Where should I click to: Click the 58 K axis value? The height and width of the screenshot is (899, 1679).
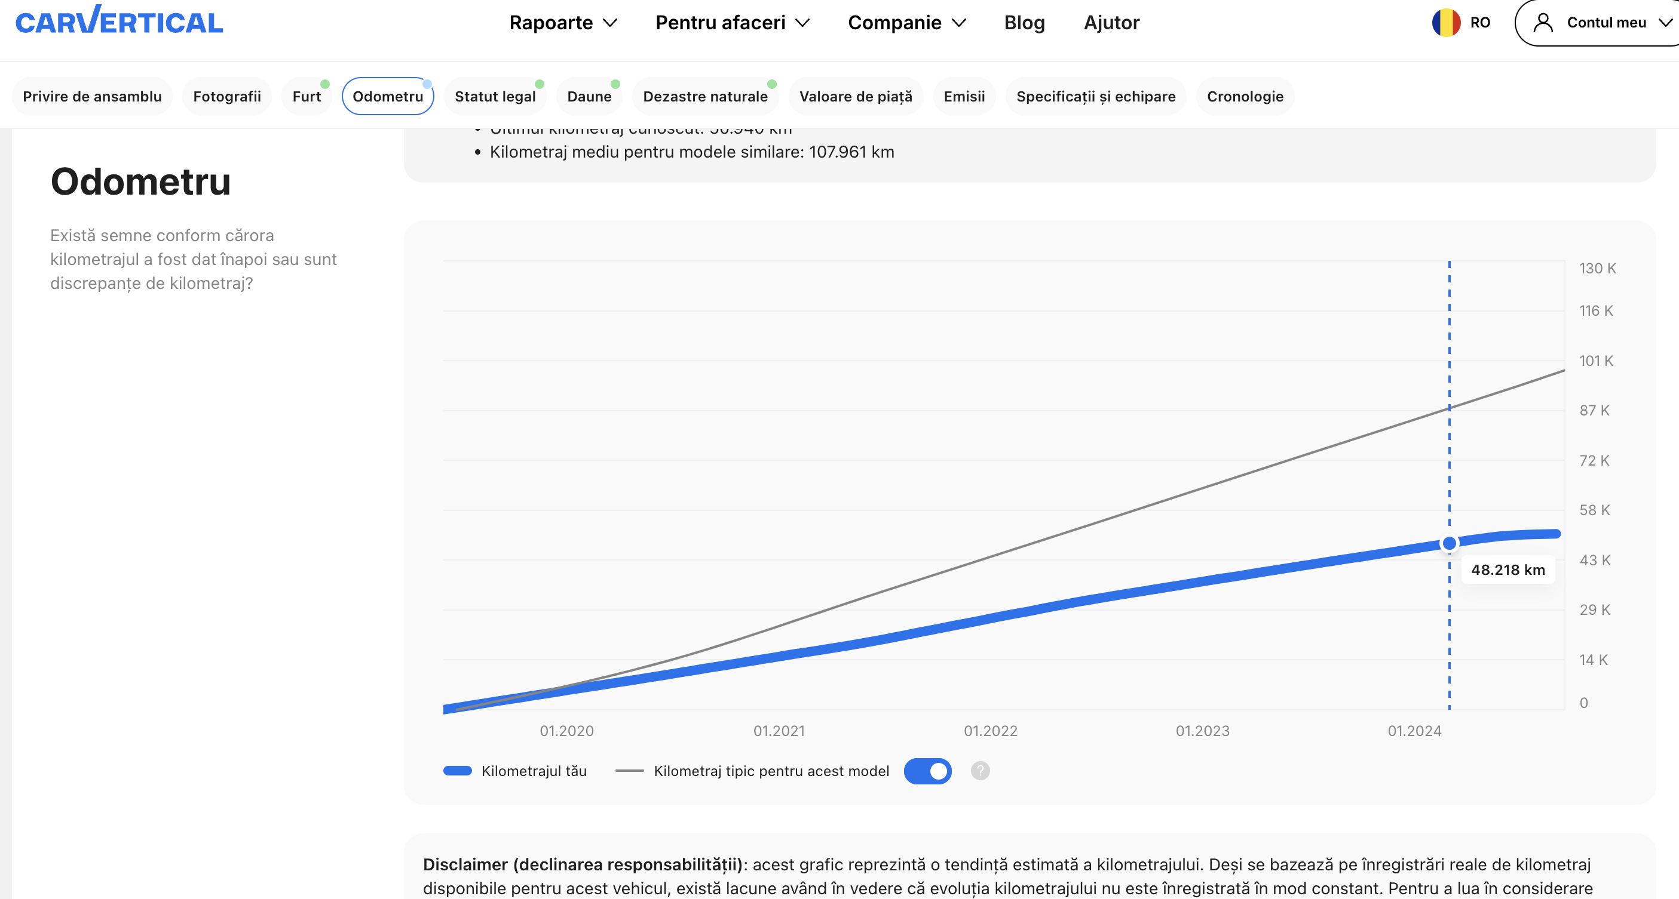click(x=1594, y=510)
